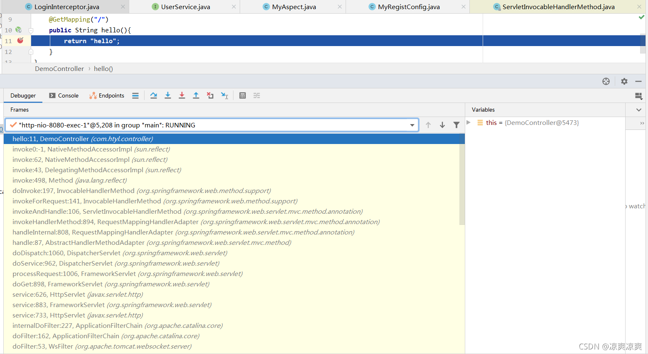
Task: Click the red Force Step Into icon
Action: pos(182,95)
